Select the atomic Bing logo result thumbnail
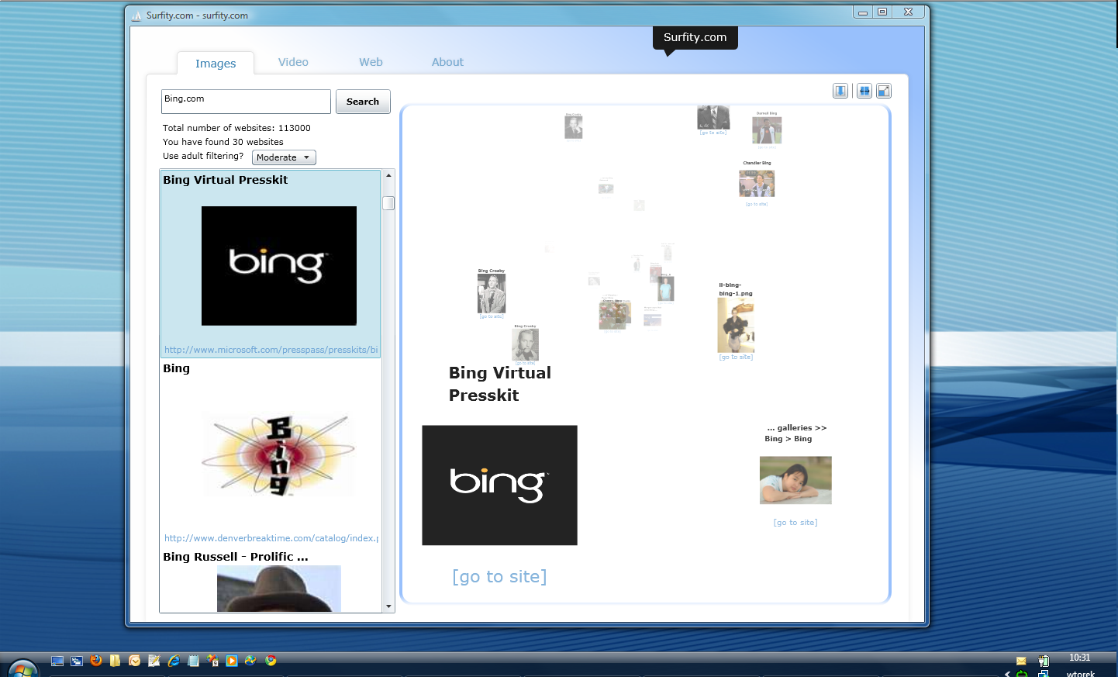Viewport: 1118px width, 677px height. click(278, 455)
